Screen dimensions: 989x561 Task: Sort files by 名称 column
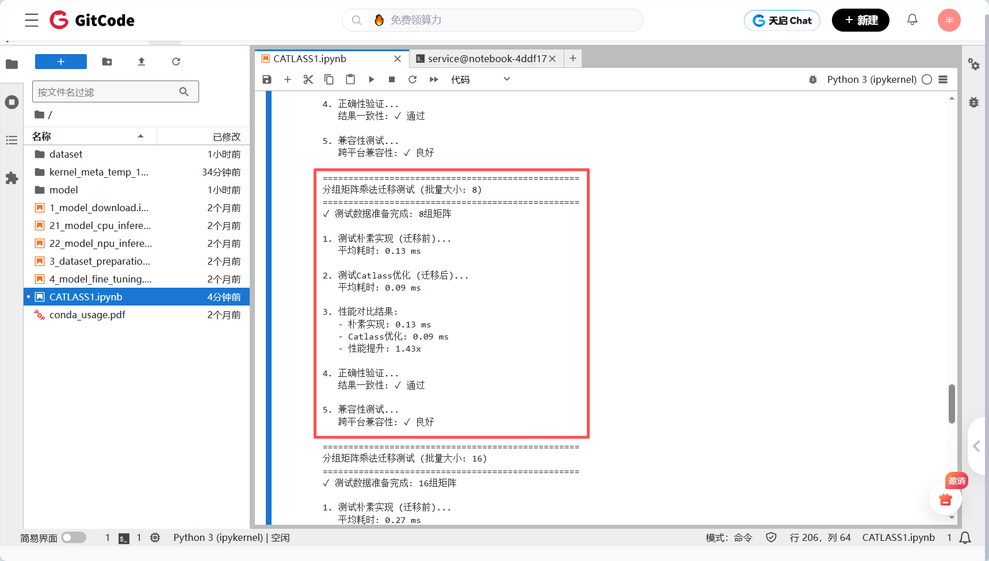click(90, 136)
